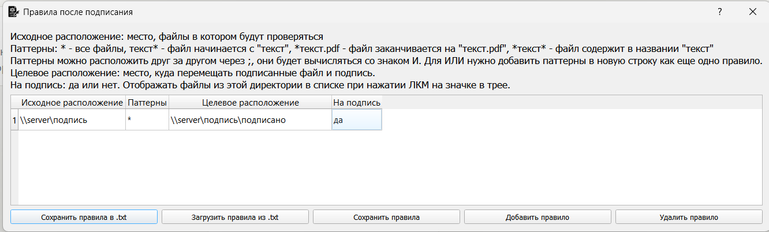Click the table's top-left corner cell

14,103
